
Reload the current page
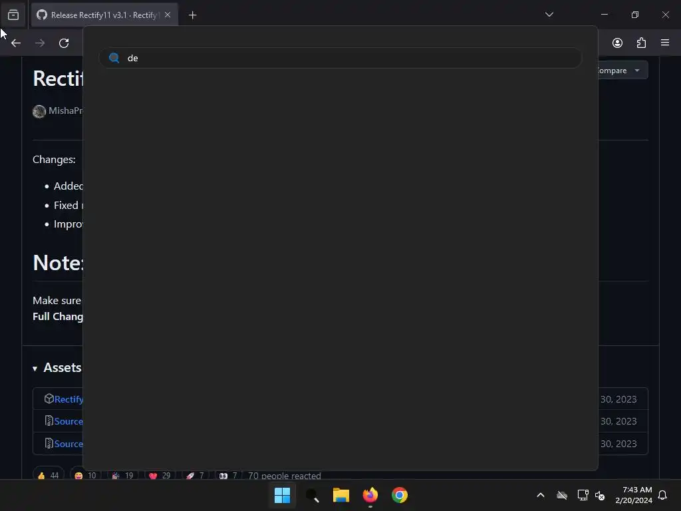click(x=64, y=43)
